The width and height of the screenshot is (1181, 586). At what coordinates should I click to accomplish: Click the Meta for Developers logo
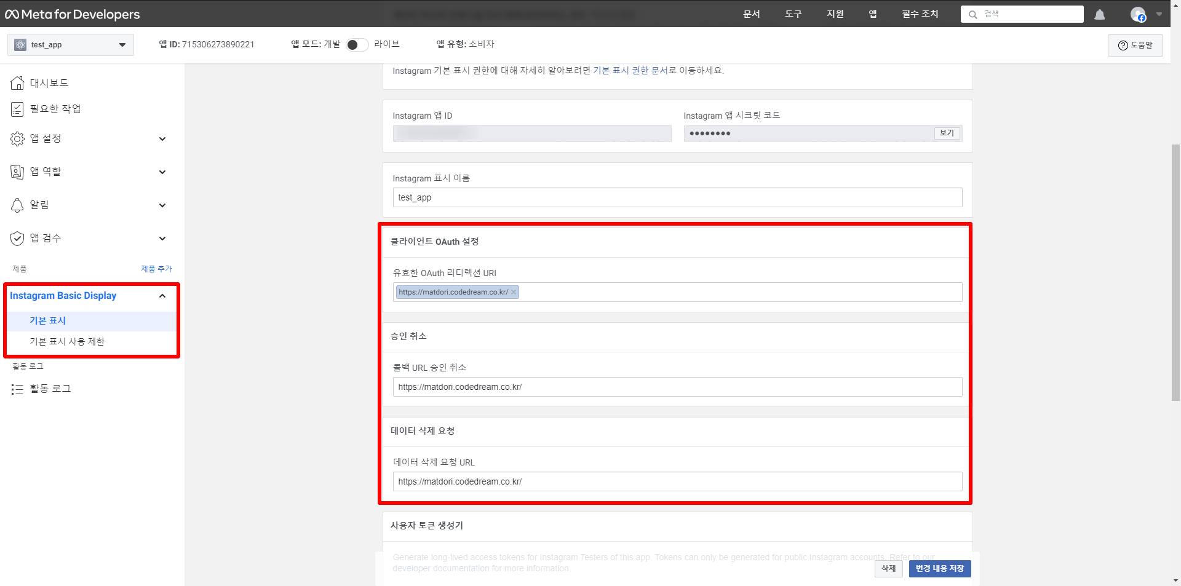pyautogui.click(x=73, y=14)
